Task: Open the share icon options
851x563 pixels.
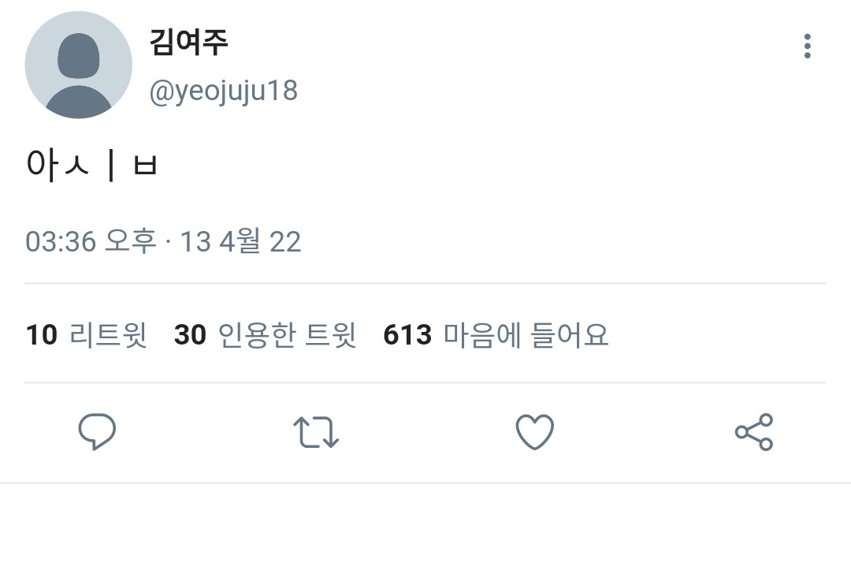Action: [x=754, y=432]
